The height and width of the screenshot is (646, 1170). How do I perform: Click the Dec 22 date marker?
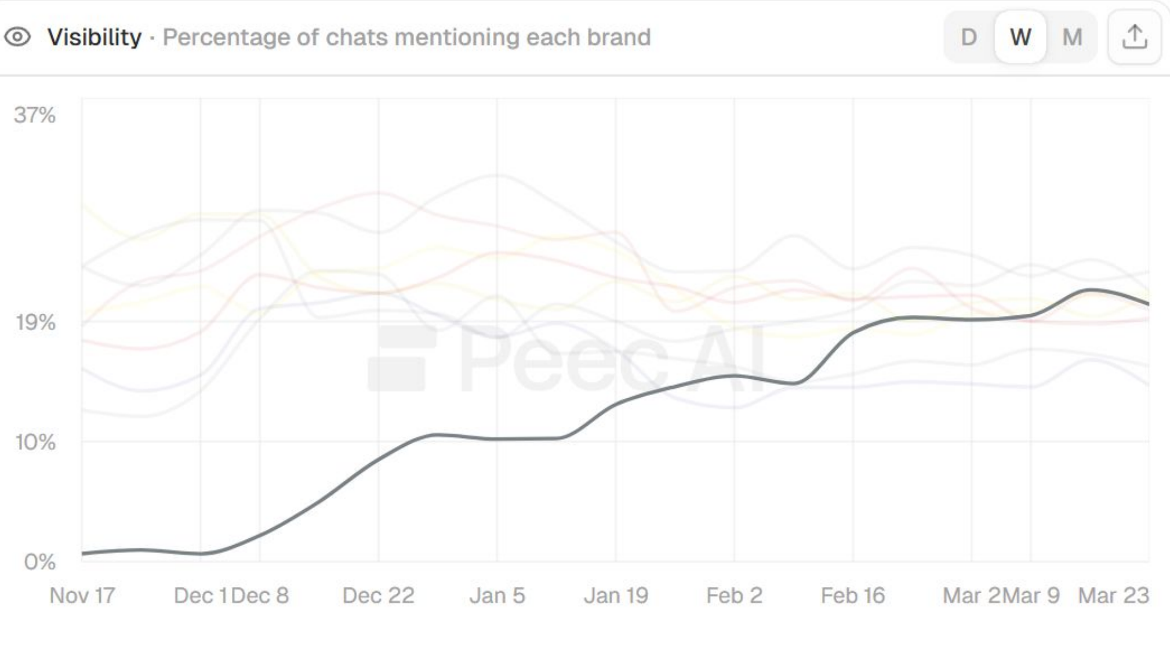pyautogui.click(x=378, y=596)
